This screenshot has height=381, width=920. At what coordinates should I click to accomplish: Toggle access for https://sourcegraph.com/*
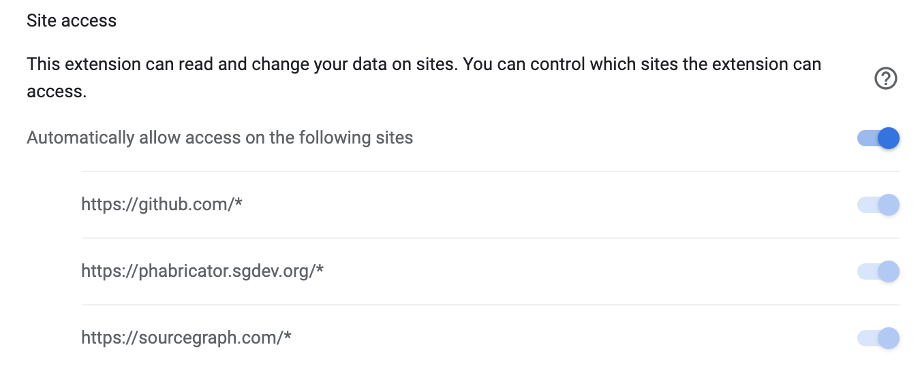click(878, 338)
